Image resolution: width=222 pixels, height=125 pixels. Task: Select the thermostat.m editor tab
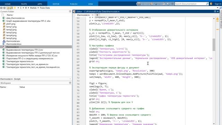[x=83, y=15]
